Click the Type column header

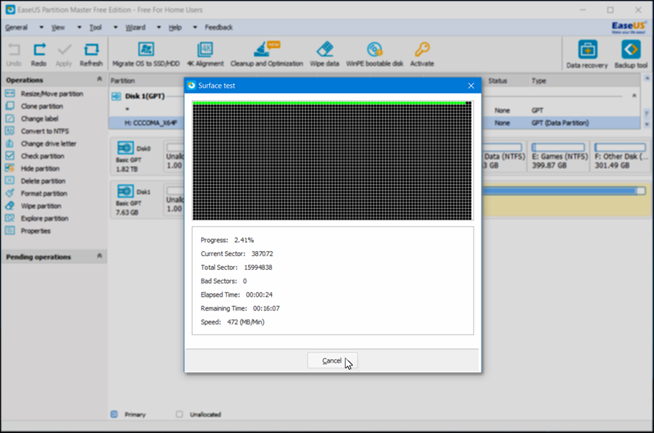tap(539, 81)
